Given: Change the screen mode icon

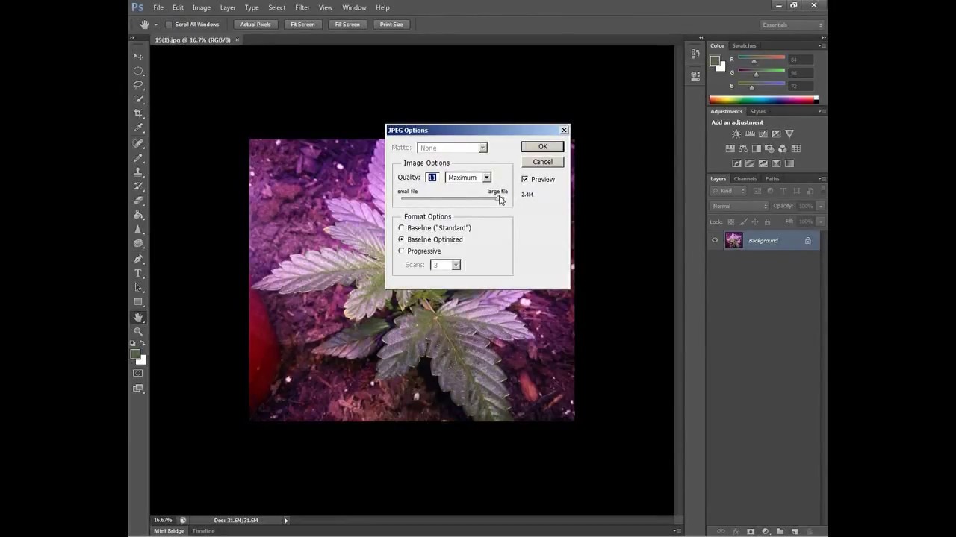Looking at the screenshot, I should tap(138, 389).
